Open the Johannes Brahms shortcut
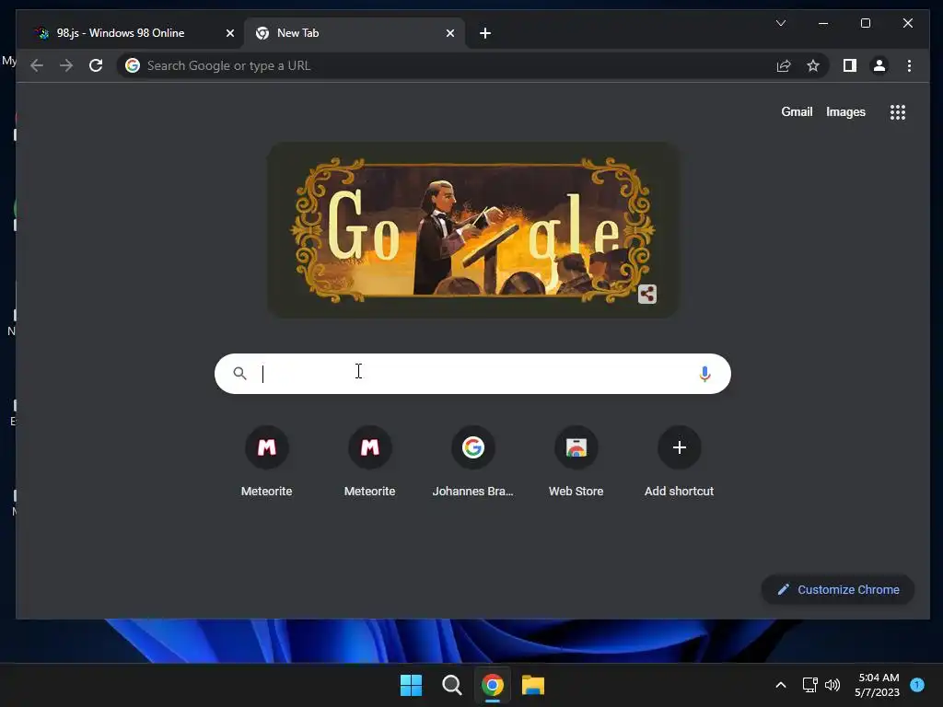This screenshot has width=943, height=707. (x=472, y=461)
